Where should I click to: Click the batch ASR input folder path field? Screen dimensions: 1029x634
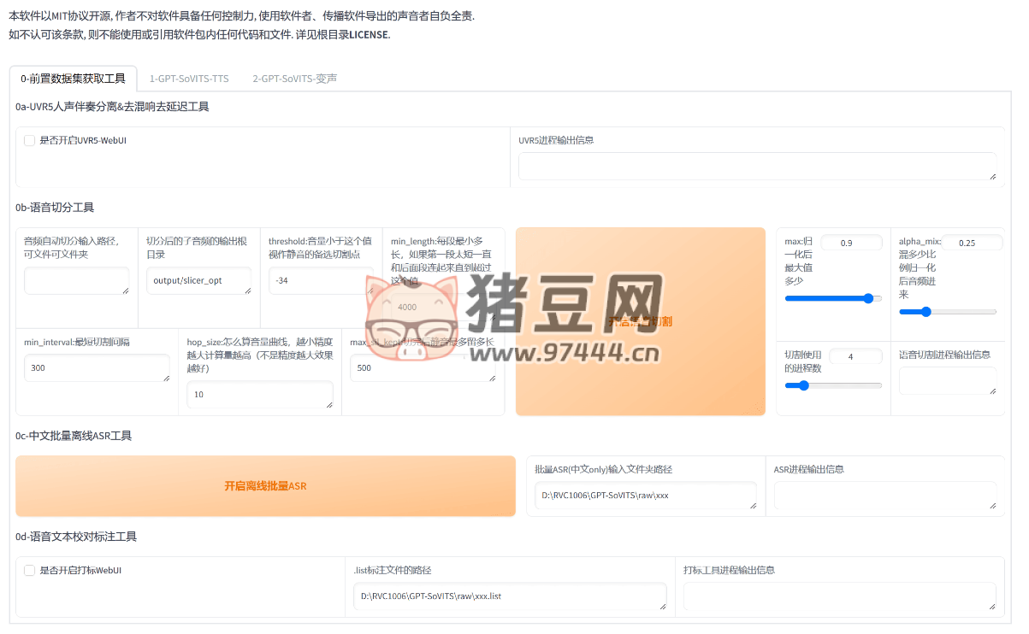645,495
